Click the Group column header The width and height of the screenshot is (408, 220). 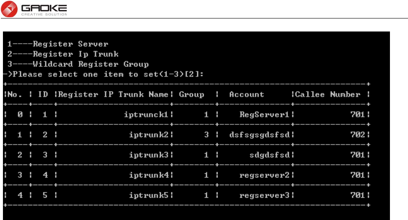(191, 94)
